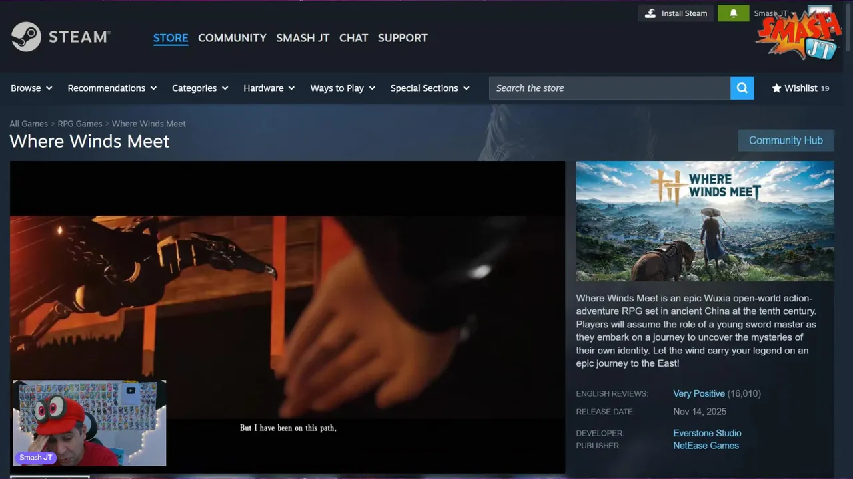Click the store search magnifier button
853x479 pixels.
tap(742, 88)
